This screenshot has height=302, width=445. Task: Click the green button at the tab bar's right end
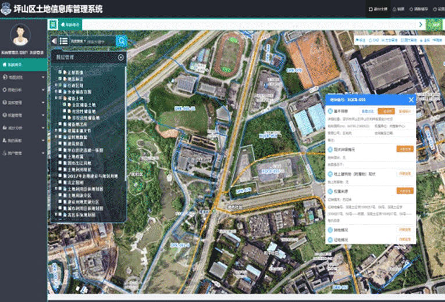433,24
